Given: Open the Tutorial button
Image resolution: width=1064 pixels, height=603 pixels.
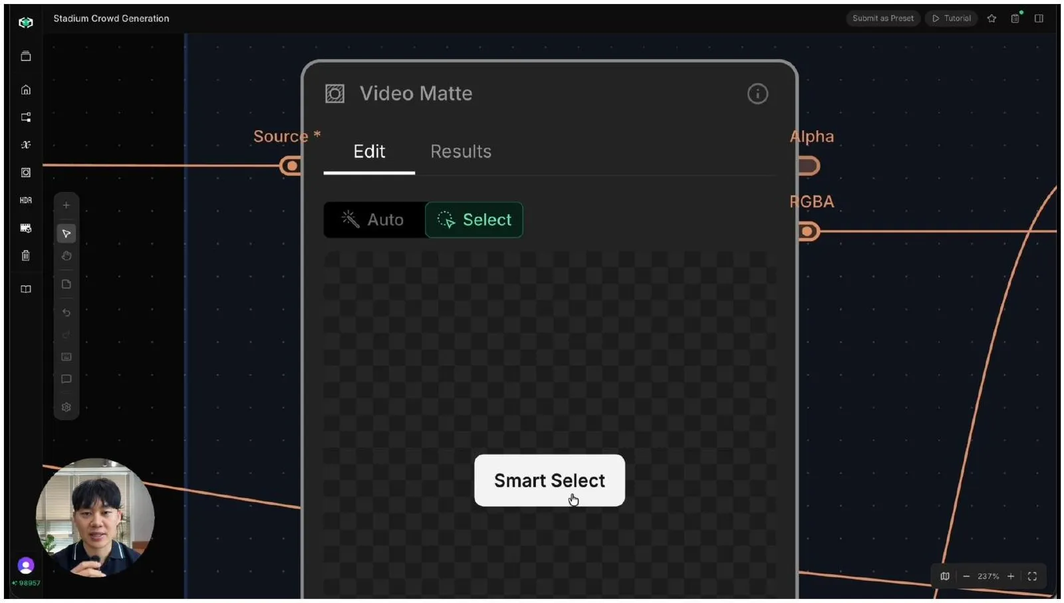Looking at the screenshot, I should click(x=952, y=19).
